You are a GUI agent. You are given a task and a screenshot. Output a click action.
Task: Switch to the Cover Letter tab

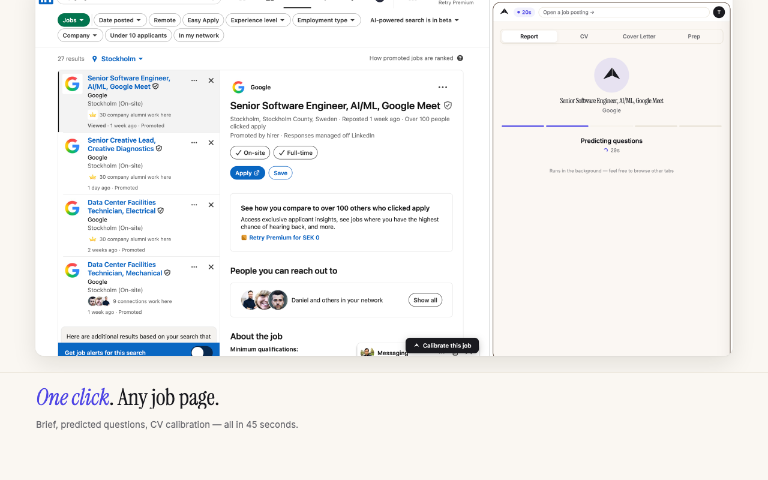point(639,37)
